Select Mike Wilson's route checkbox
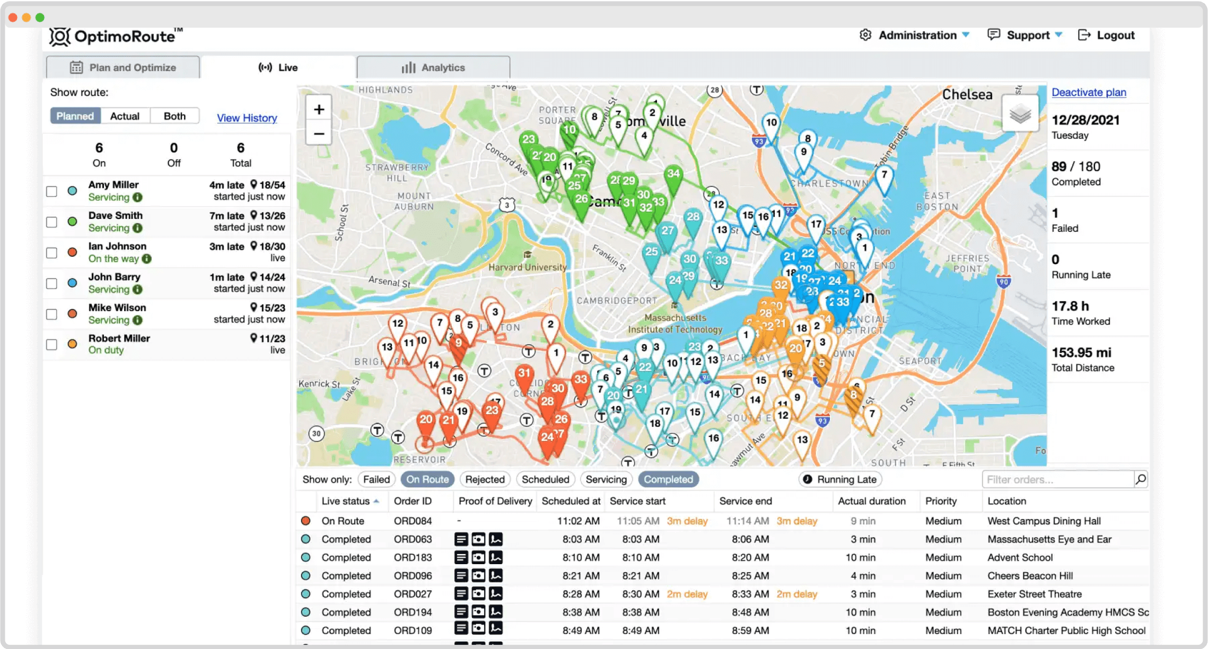The image size is (1208, 649). coord(51,314)
